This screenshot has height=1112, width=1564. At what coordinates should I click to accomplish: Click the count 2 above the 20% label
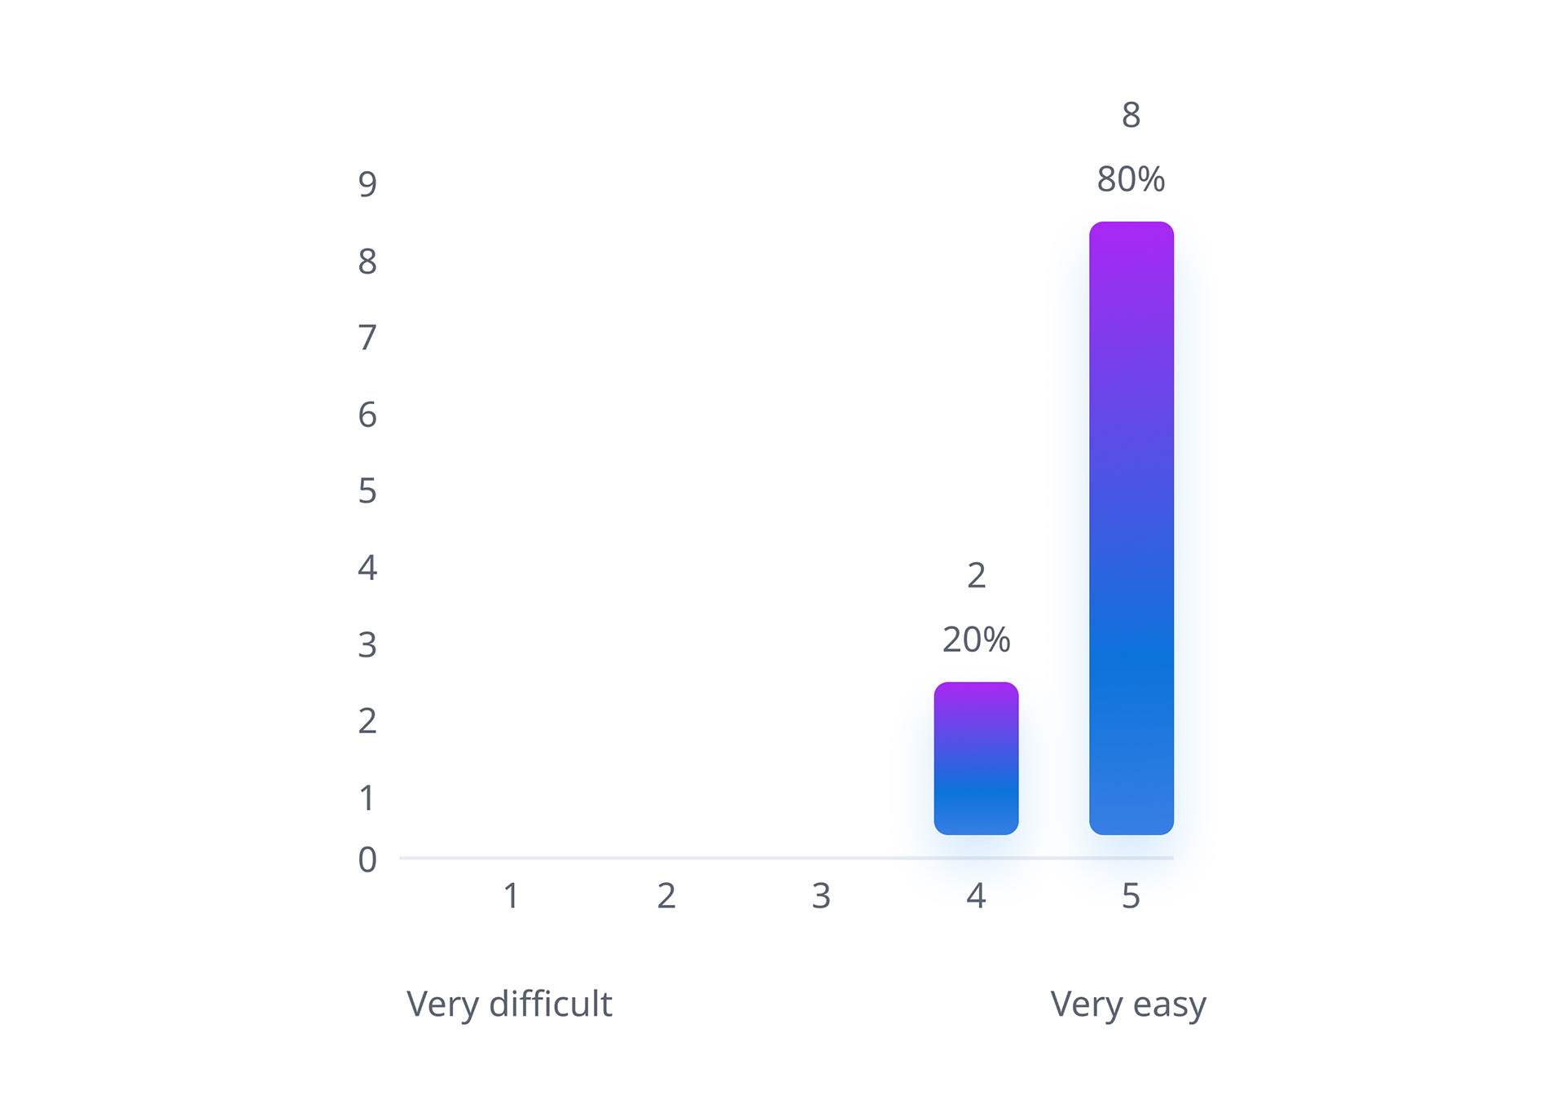pyautogui.click(x=976, y=576)
